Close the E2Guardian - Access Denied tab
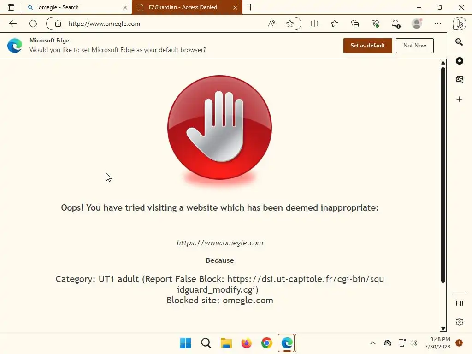Screen dimensions: 472x354 tap(236, 7)
